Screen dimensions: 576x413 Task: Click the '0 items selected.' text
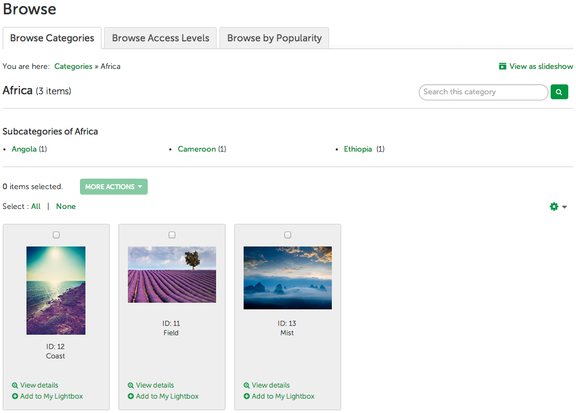(33, 187)
